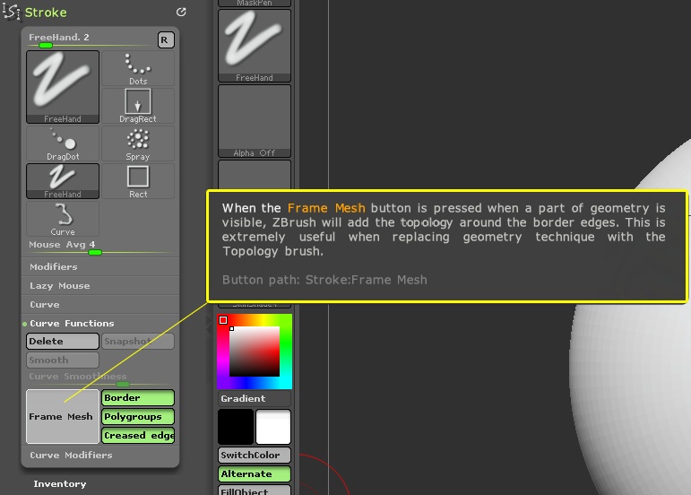Image resolution: width=691 pixels, height=495 pixels.
Task: Toggle the Gradient color button
Action: [x=255, y=398]
